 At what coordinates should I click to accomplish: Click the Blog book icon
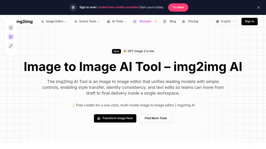(165, 22)
